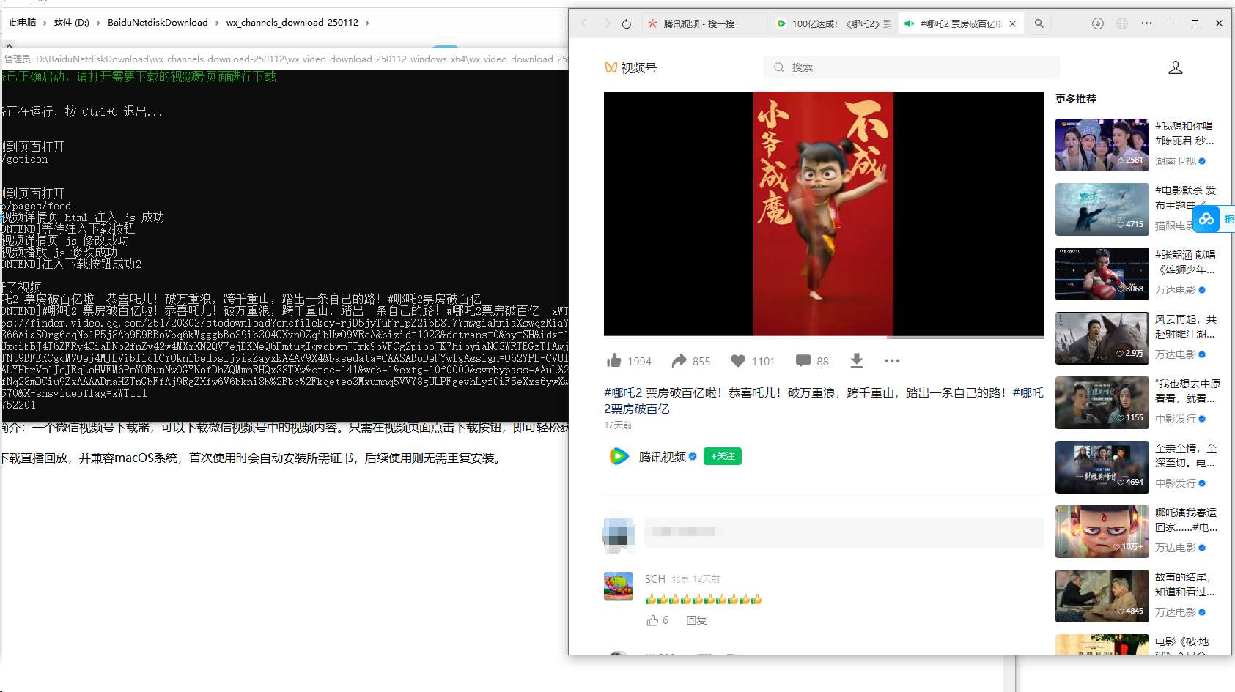Open the browser search magnifier icon
Screen dimensions: 1235x692
[x=1039, y=23]
